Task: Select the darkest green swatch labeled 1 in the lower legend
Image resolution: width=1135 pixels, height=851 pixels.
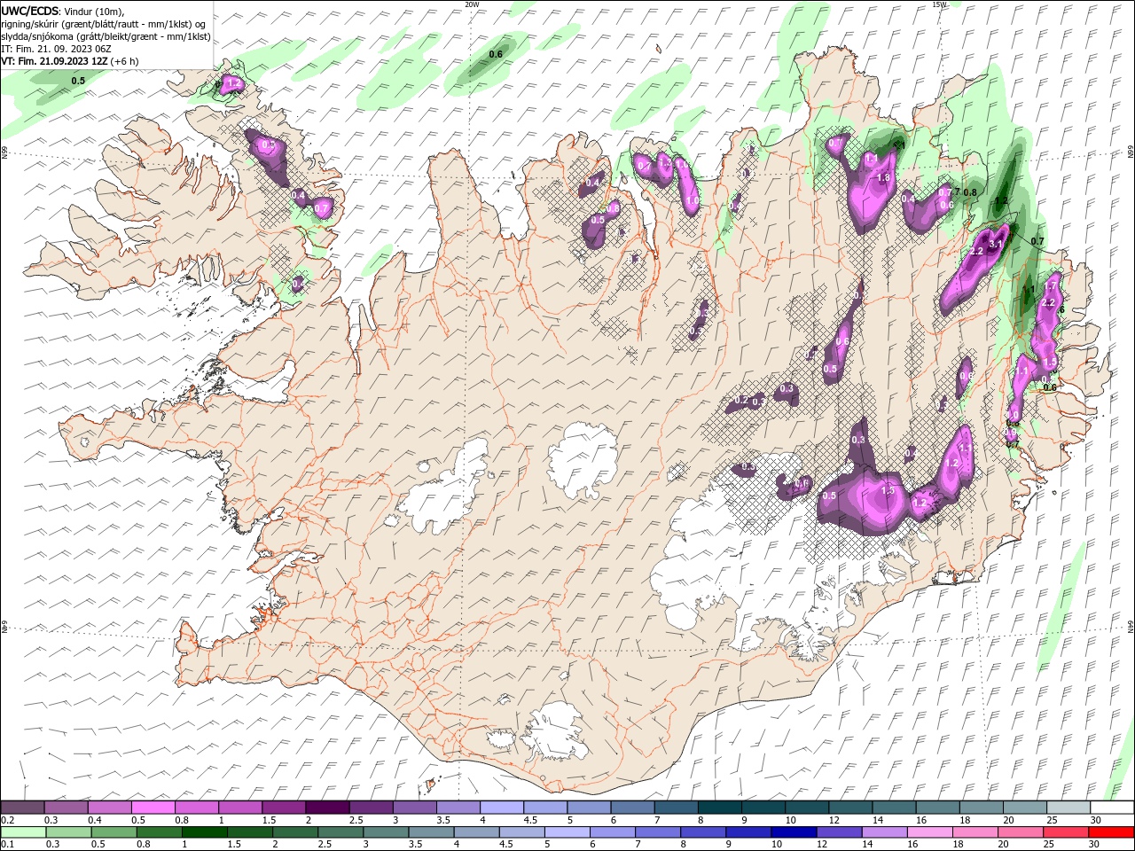Action: [x=205, y=832]
